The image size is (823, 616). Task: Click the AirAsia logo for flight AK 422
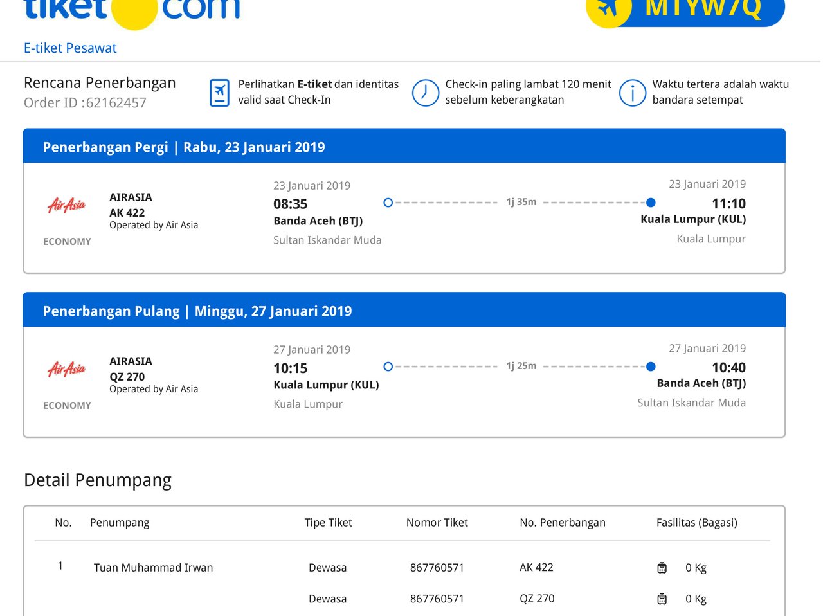pyautogui.click(x=67, y=205)
